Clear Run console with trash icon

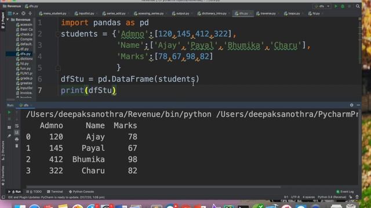coord(17,146)
